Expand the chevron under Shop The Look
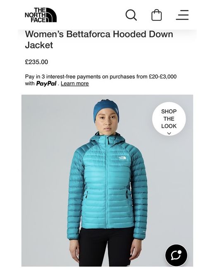Image resolution: width=215 pixels, height=269 pixels. [x=169, y=133]
